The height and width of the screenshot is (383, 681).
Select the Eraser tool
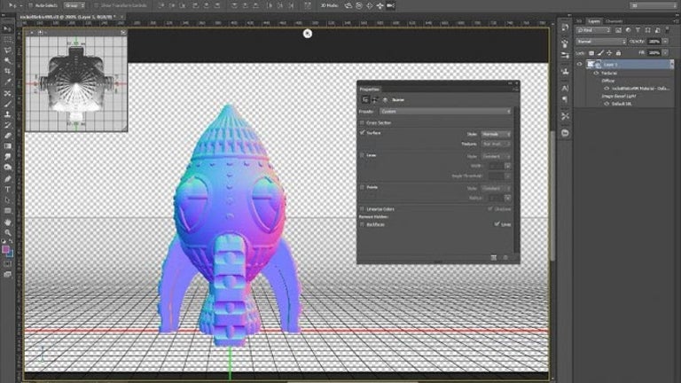[x=7, y=136]
